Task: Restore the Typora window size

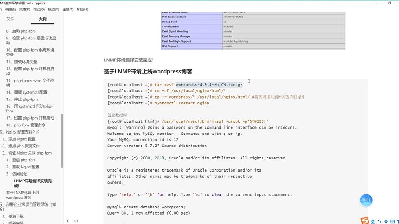Action: point(390,3)
